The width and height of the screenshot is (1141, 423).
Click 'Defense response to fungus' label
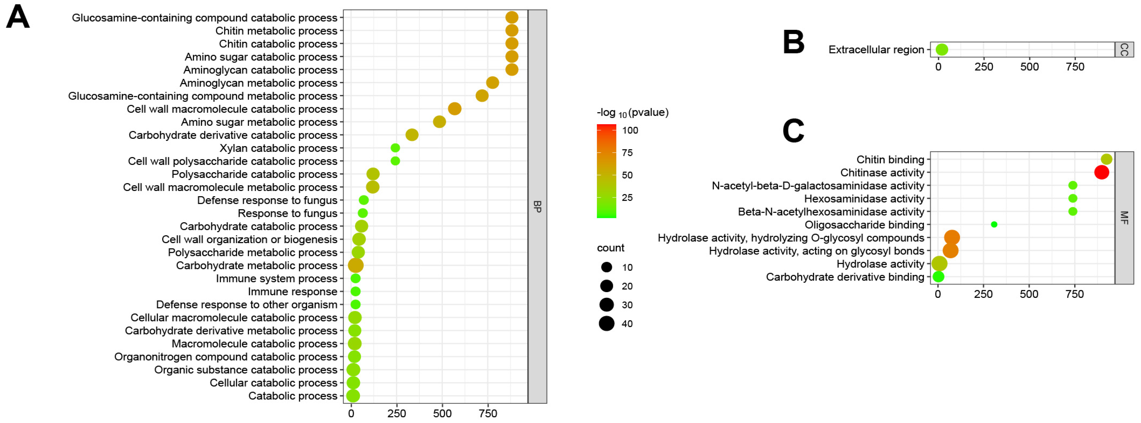[267, 200]
